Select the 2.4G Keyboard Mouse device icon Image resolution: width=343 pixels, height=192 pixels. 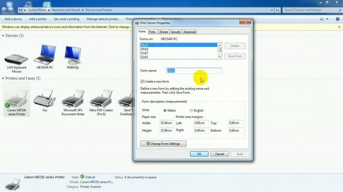(x=17, y=59)
